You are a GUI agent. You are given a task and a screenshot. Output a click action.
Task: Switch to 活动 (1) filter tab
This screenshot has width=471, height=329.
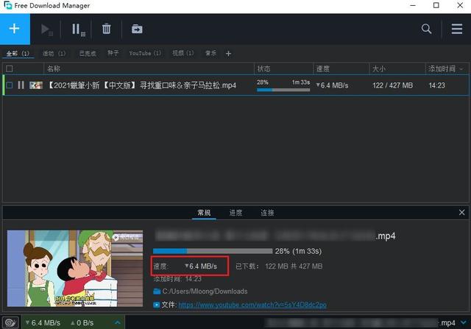[x=54, y=54]
